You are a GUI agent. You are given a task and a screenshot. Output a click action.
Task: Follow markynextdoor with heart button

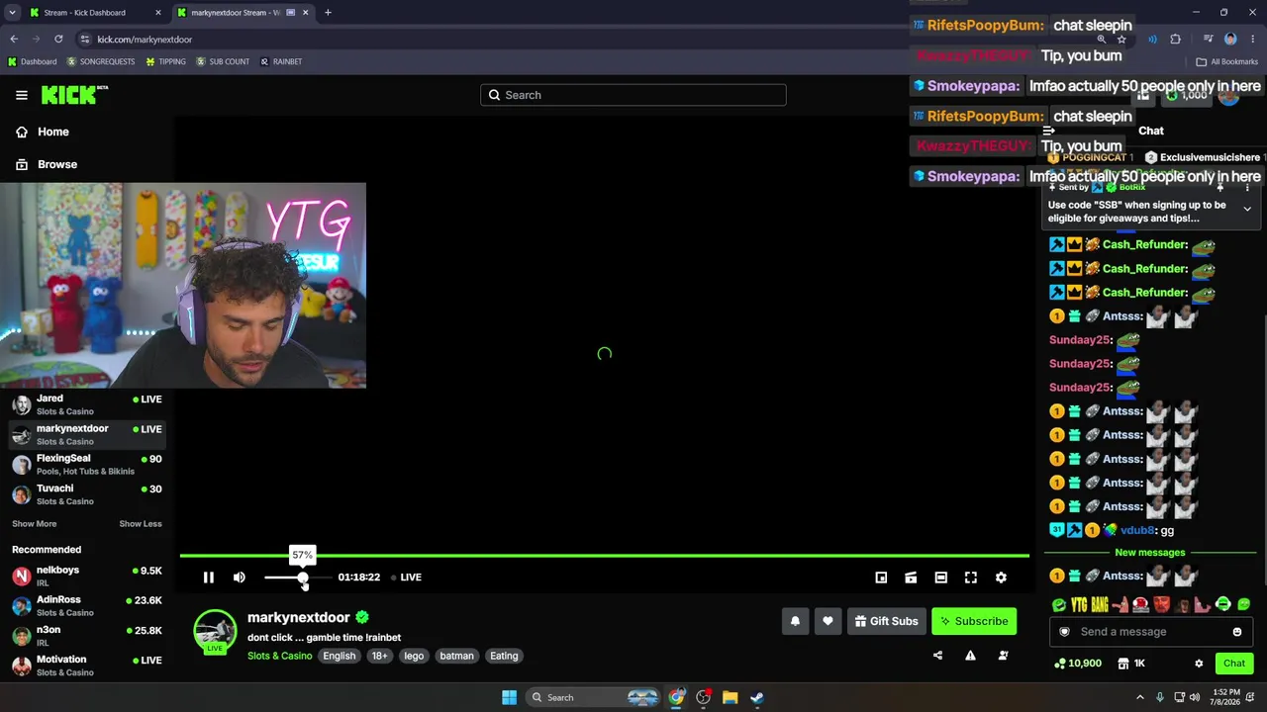click(828, 621)
